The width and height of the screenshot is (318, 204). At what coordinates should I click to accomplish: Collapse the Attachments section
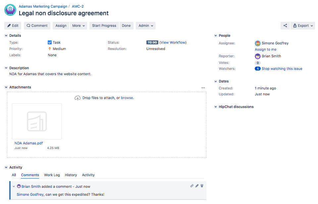[6, 87]
